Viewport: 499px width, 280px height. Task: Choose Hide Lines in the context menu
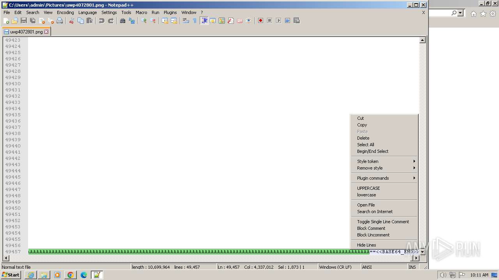pyautogui.click(x=384, y=245)
